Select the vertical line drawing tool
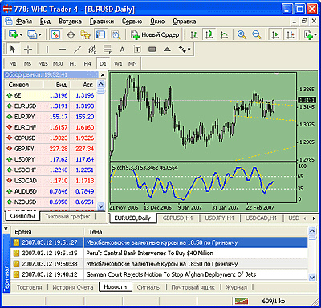Viewport: 321px width, 308px height. point(47,50)
